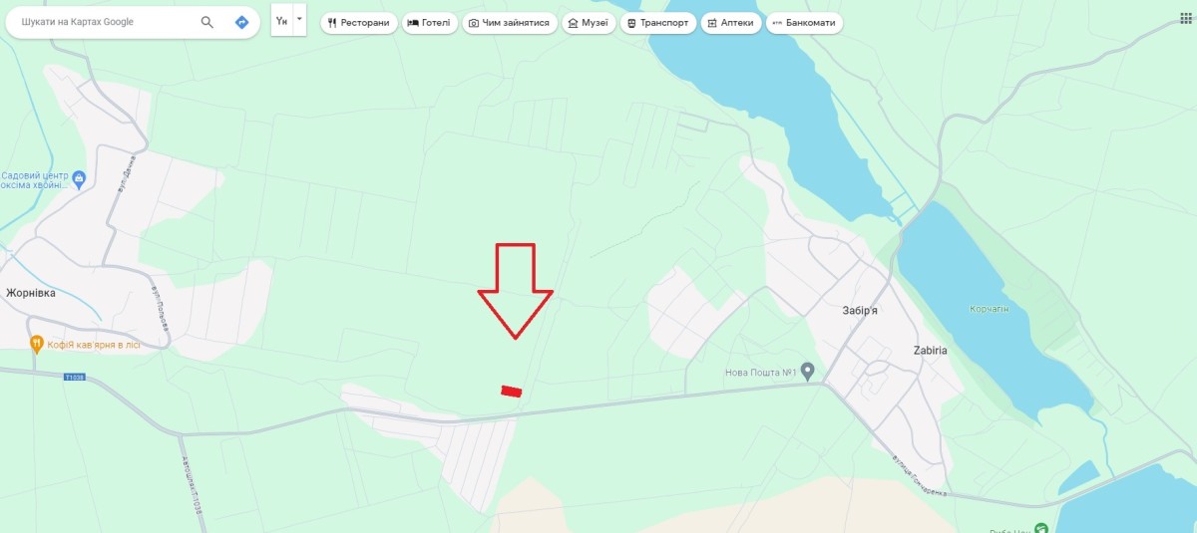Show Банкомати ATM chip
The height and width of the screenshot is (533, 1197).
point(804,23)
